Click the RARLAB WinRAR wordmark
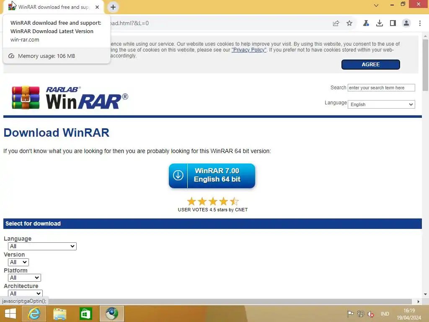Image resolution: width=429 pixels, height=322 pixels. click(87, 98)
